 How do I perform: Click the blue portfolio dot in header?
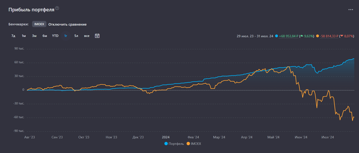(277, 36)
